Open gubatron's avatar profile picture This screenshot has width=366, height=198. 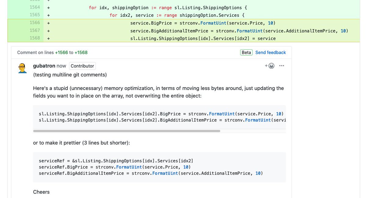pyautogui.click(x=22, y=68)
